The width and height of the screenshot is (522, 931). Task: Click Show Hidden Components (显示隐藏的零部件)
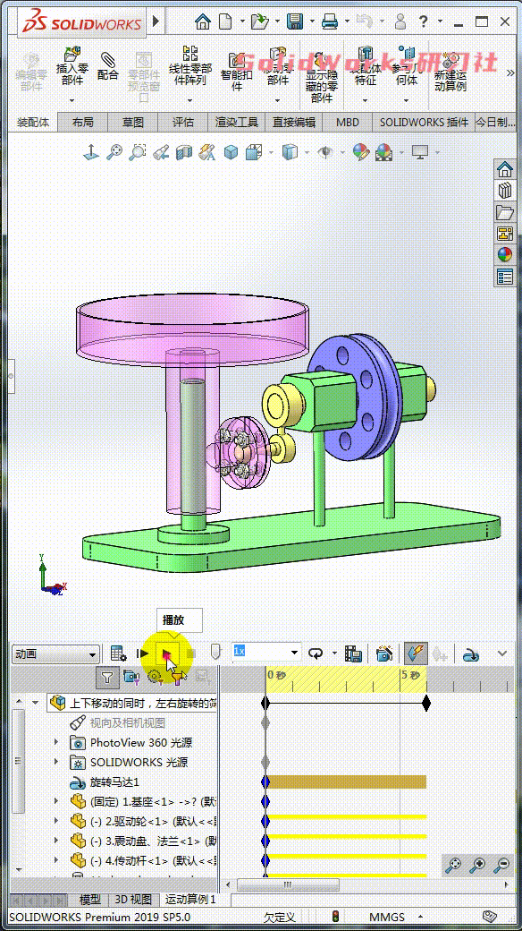(x=322, y=77)
